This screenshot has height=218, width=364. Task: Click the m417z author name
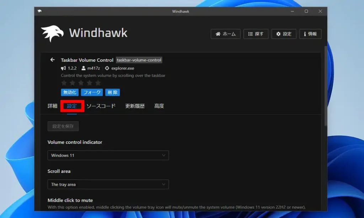tap(93, 68)
